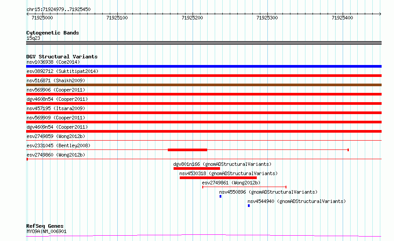394x241 pixels.
Task: Open the esv2749861 (Wong2012b) entry
Action: [231, 183]
